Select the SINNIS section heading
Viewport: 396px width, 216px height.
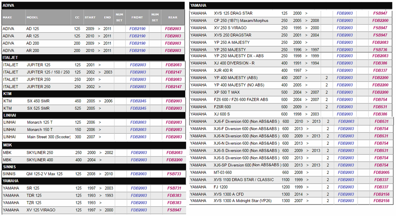click(94, 167)
